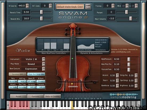Click the Dynamic & Articulations label

click(91, 53)
